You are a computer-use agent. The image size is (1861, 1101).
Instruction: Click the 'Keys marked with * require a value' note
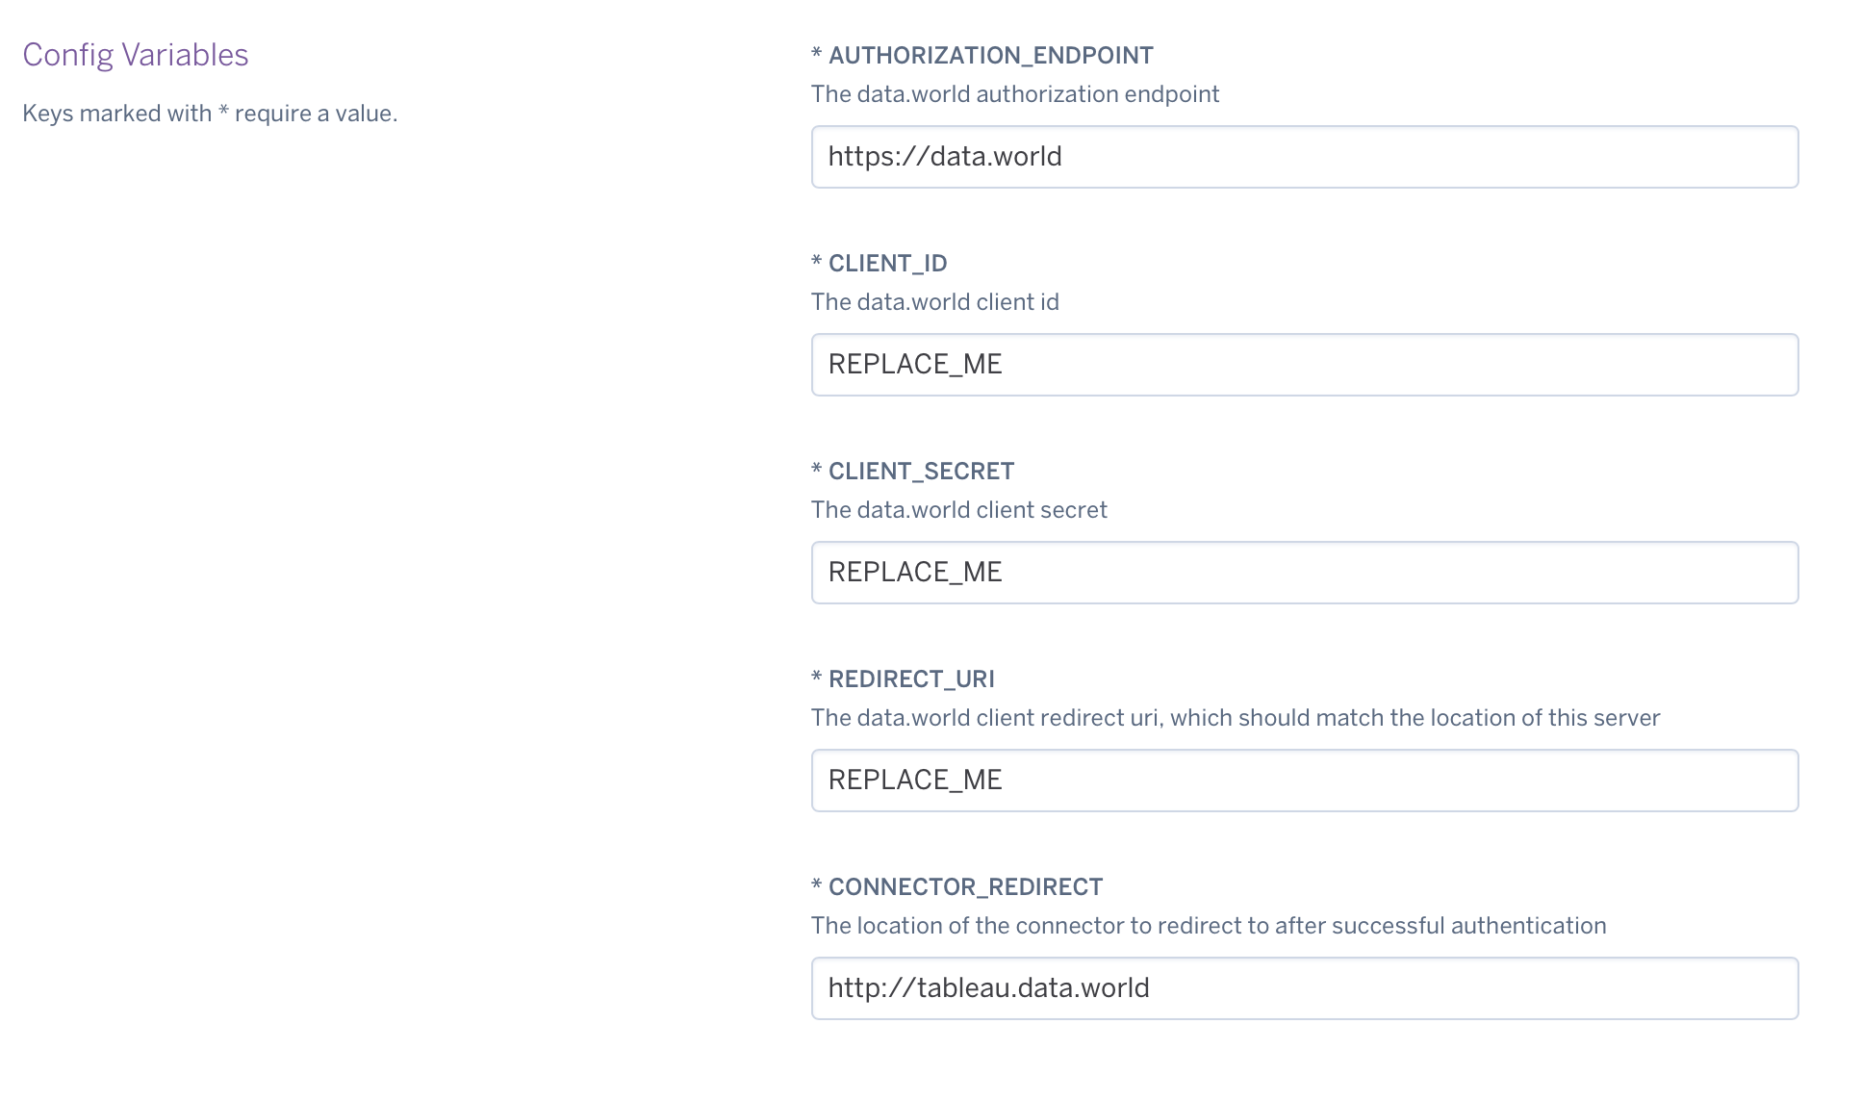[210, 114]
